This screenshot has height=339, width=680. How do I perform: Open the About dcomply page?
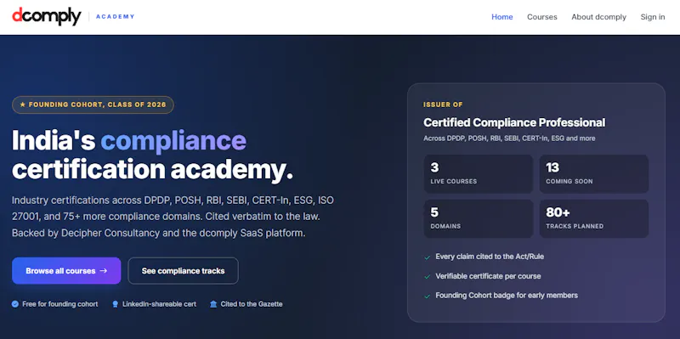[x=598, y=17]
